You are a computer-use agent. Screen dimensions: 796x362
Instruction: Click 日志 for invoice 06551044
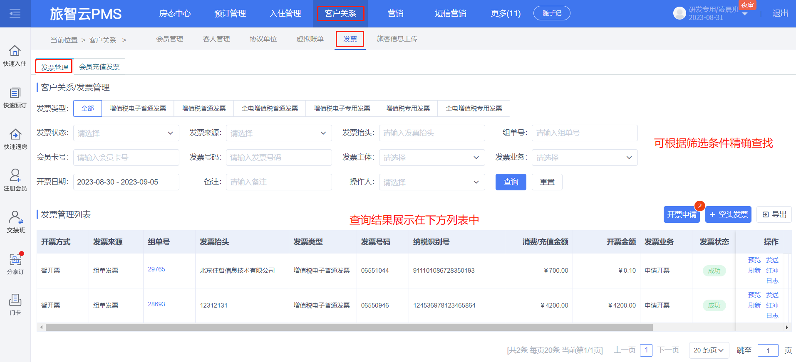pos(772,281)
